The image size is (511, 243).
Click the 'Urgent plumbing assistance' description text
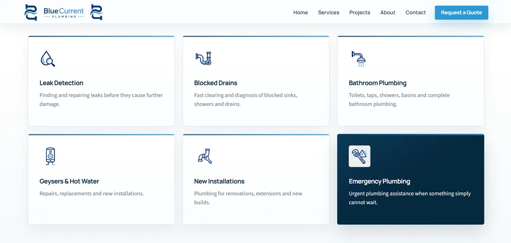(x=410, y=198)
